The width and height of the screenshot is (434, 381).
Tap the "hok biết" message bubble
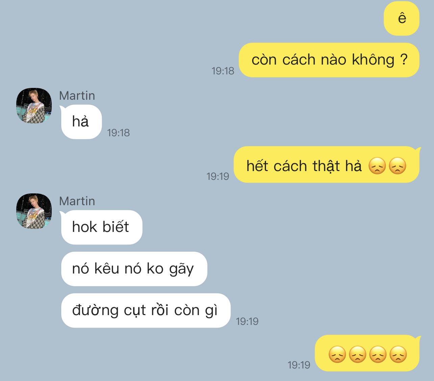point(101,227)
